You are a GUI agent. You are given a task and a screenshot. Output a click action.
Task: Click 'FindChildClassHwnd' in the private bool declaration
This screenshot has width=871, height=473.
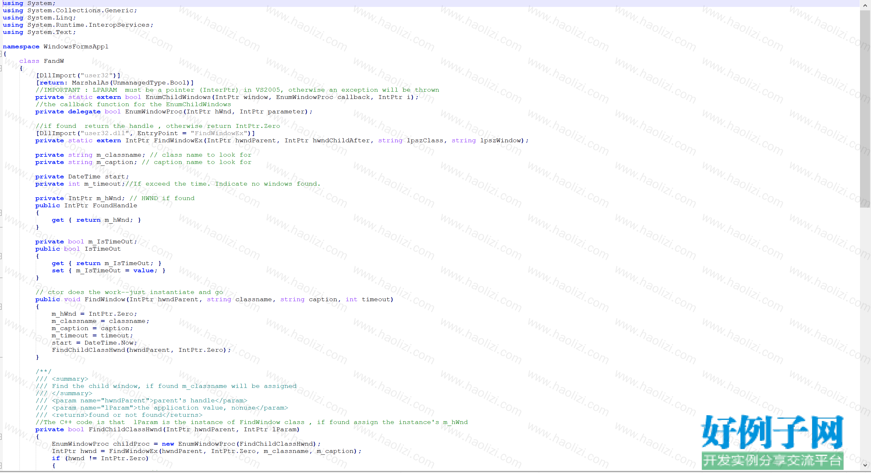coord(125,430)
